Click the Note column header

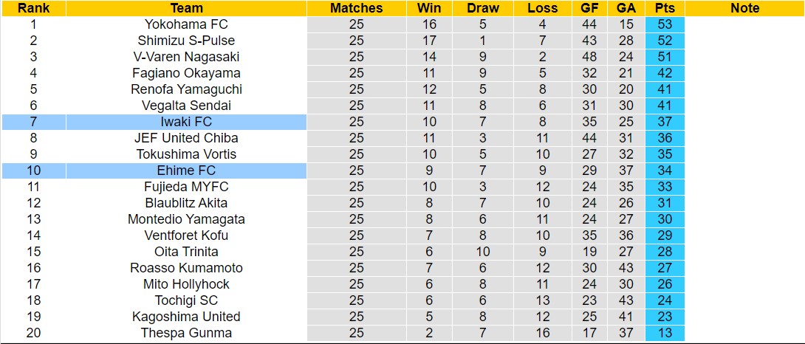[744, 8]
